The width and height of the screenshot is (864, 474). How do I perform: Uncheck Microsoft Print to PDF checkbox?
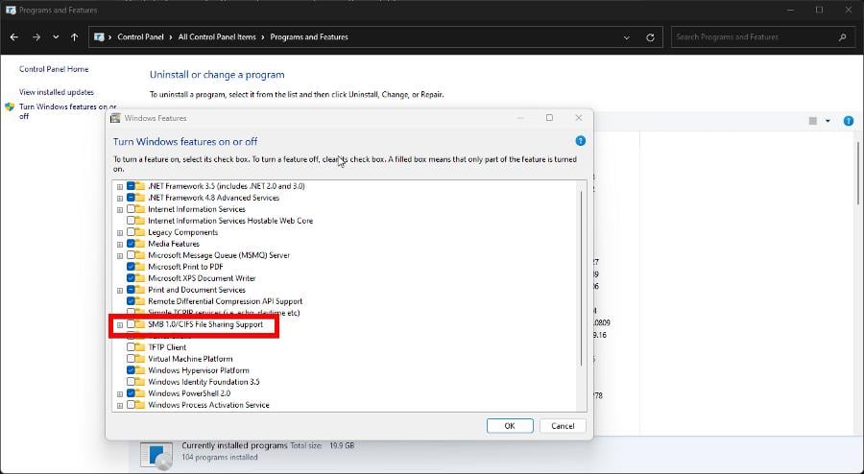(x=131, y=267)
